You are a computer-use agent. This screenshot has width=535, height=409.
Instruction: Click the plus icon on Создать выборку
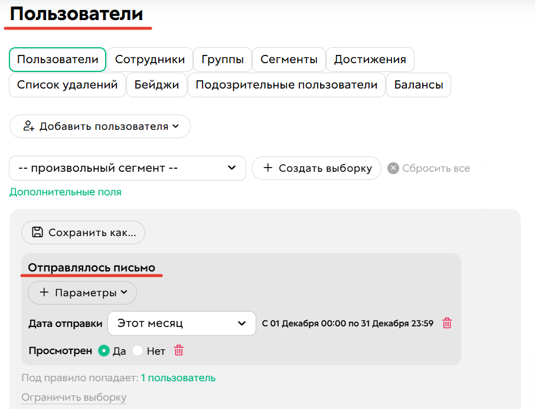coord(269,168)
